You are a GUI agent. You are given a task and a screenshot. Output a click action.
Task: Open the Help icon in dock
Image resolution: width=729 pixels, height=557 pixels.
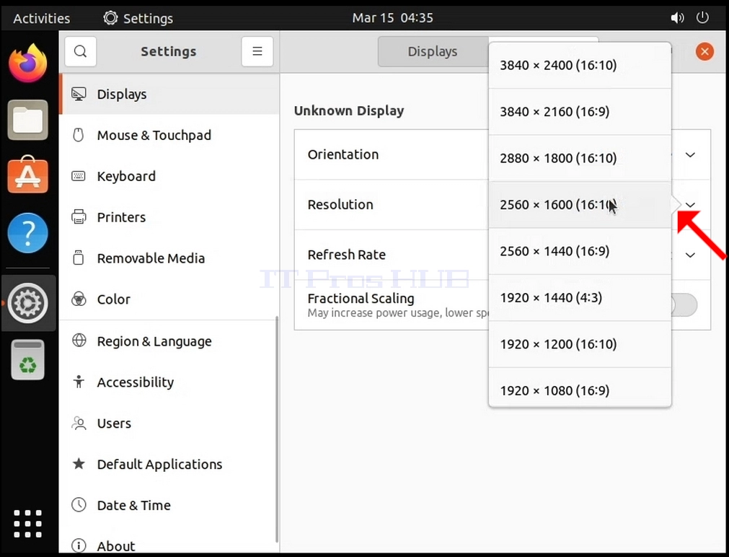click(28, 232)
